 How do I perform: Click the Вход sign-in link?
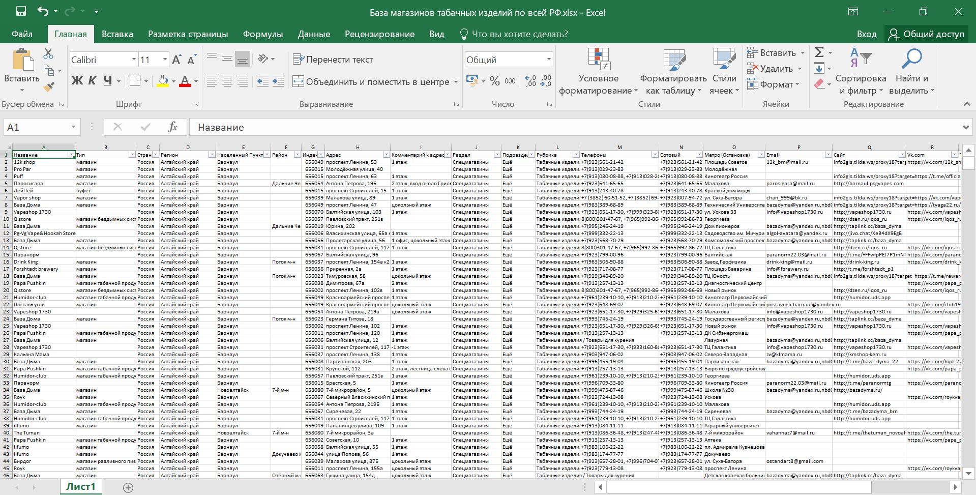point(866,34)
